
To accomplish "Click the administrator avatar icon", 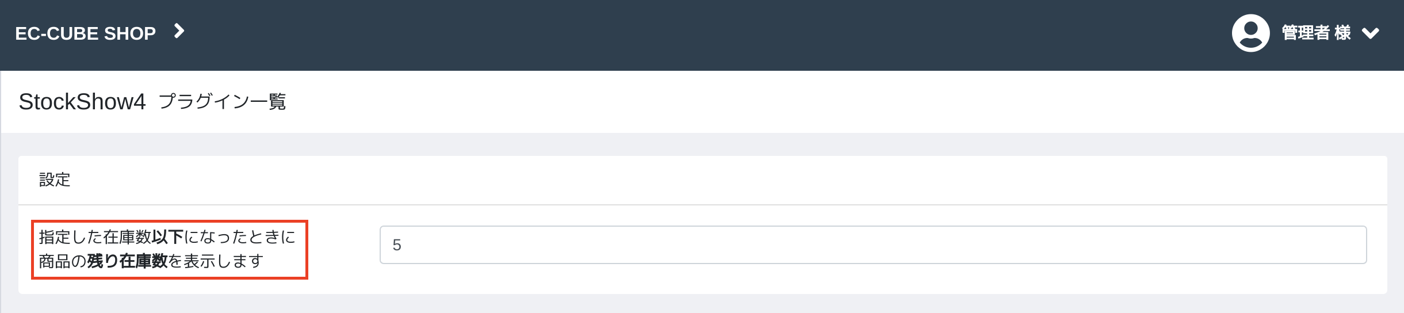I will coord(1250,33).
